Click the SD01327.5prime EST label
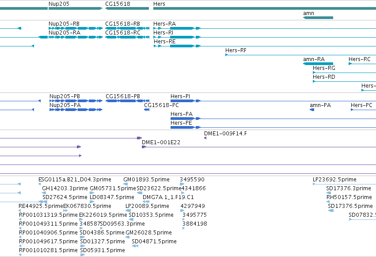This screenshot has width=376, height=257. tap(103, 242)
